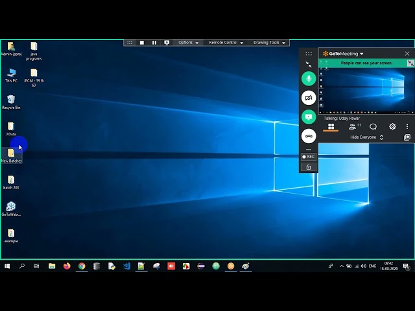Viewport: 415px width, 311px height.
Task: Open Visual Studio Code from the taskbar
Action: [126, 266]
